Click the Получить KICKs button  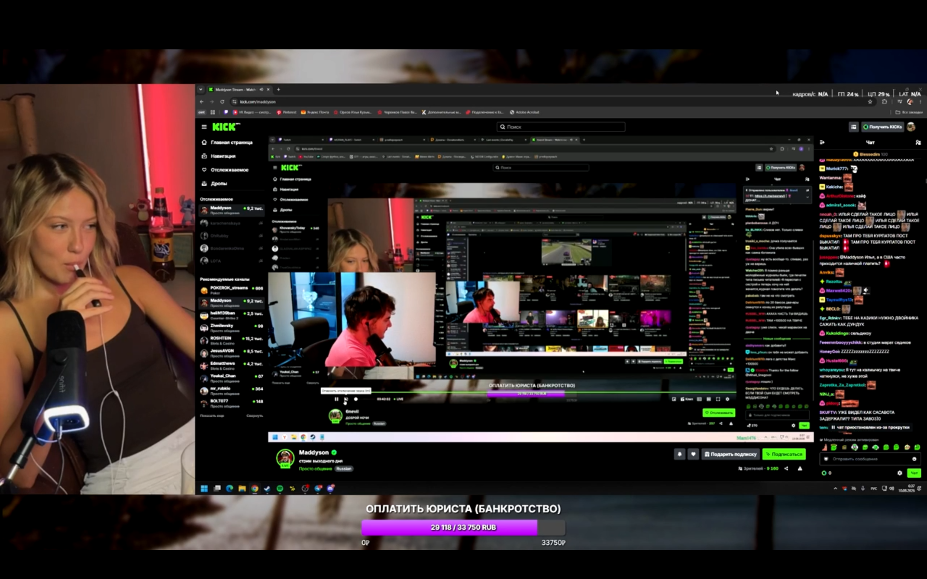coord(883,127)
